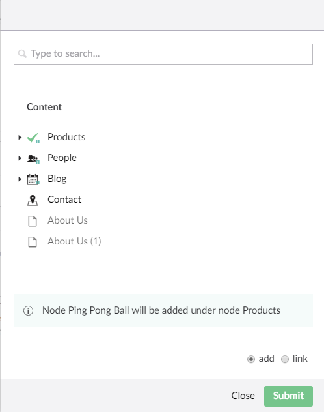Submit the node move dialog

click(x=288, y=396)
